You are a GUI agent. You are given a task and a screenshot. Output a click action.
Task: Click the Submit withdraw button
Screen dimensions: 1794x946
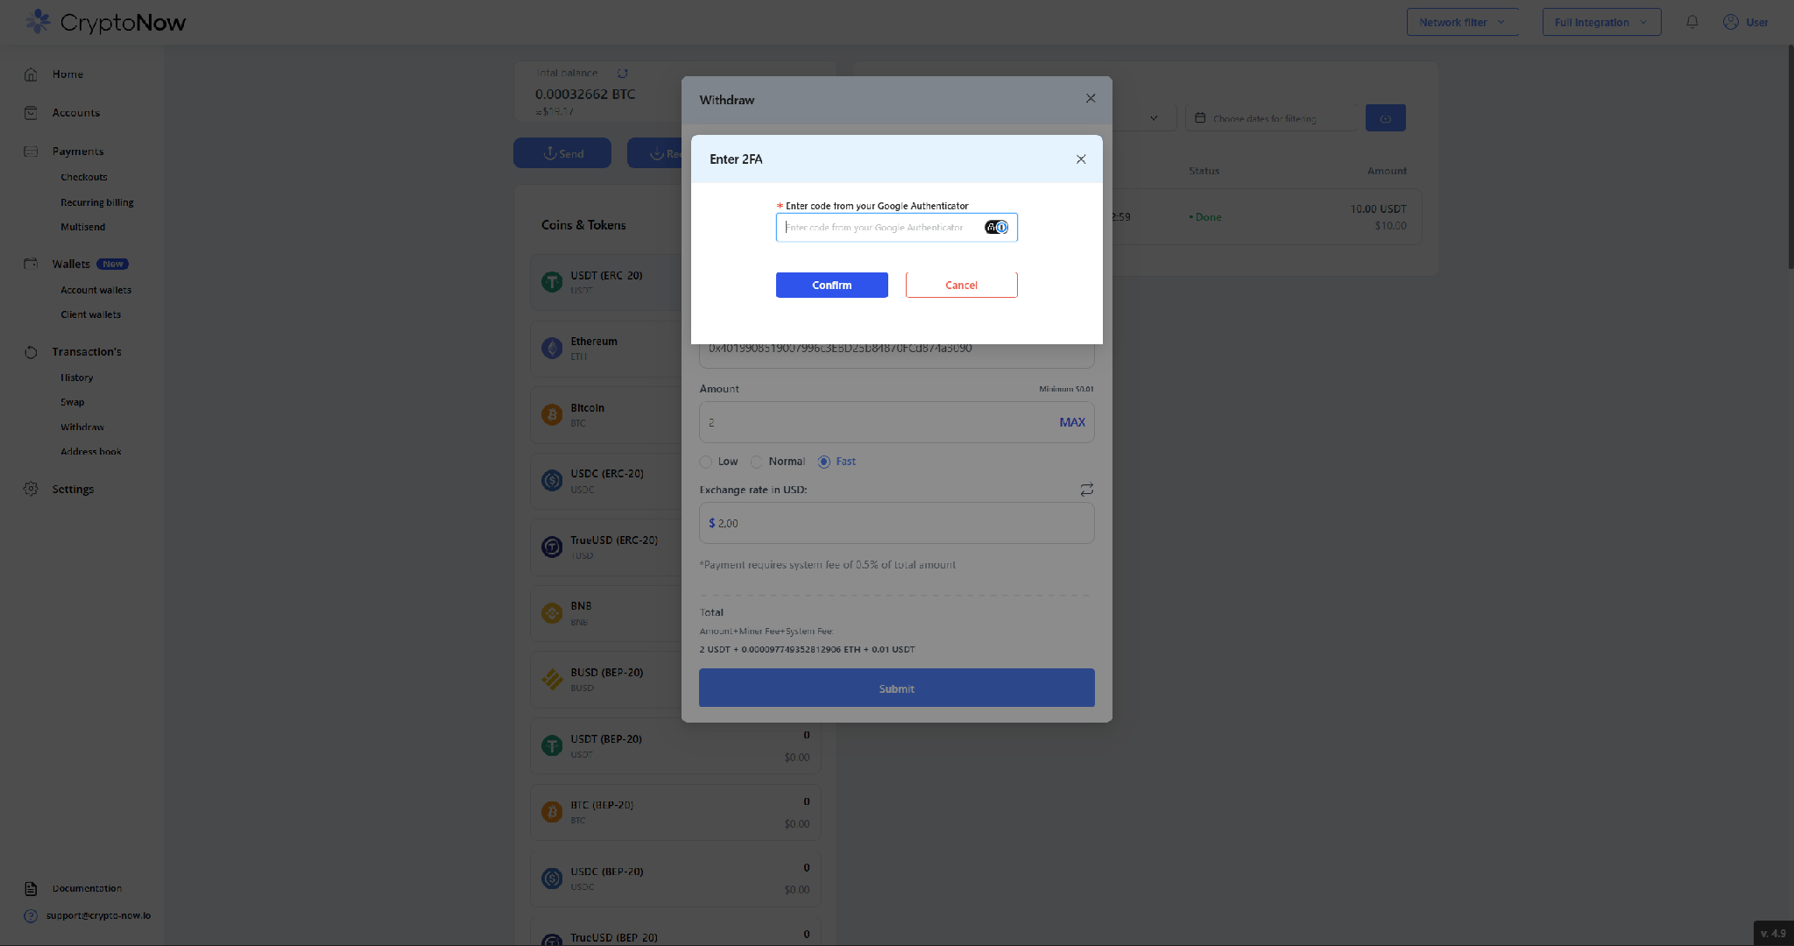tap(896, 688)
